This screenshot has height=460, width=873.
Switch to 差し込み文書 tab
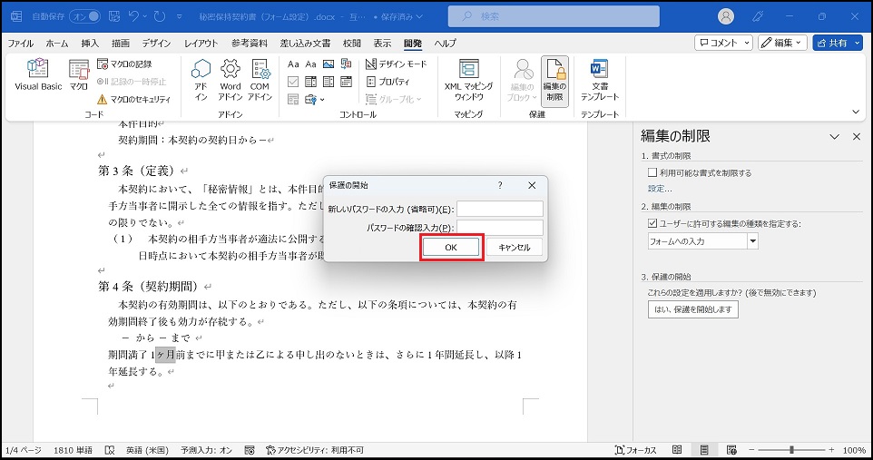tap(305, 43)
